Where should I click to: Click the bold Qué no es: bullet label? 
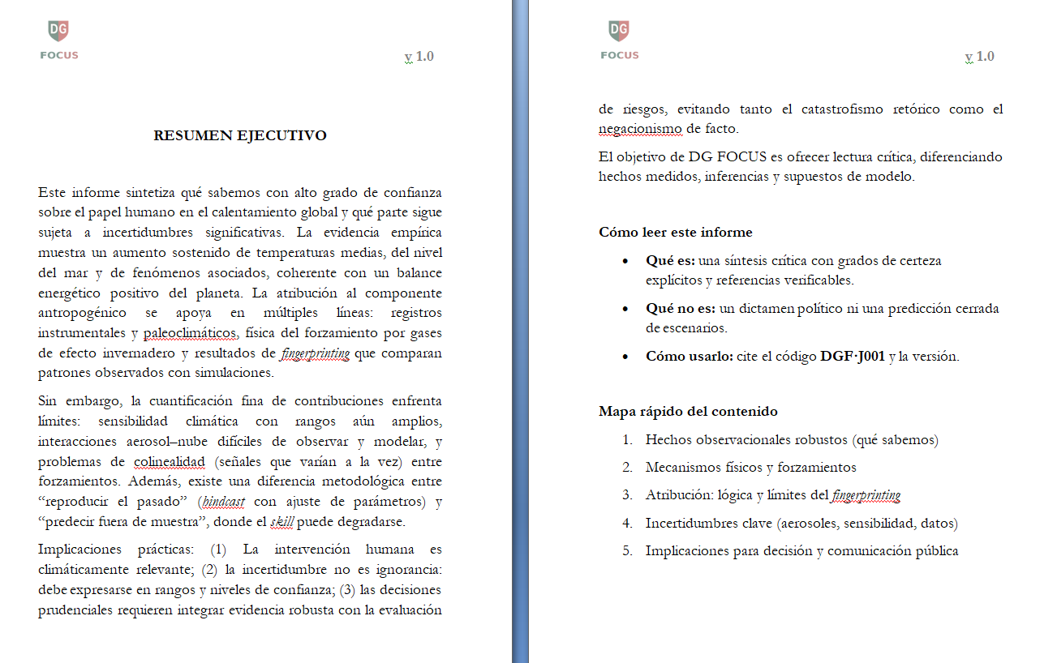pos(681,309)
